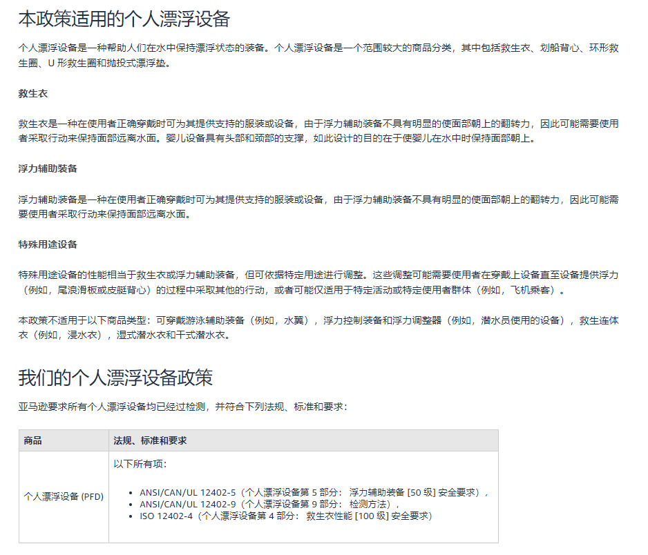The image size is (648, 555).
Task: Select the 浮力辅助装备 subheading
Action: [47, 168]
